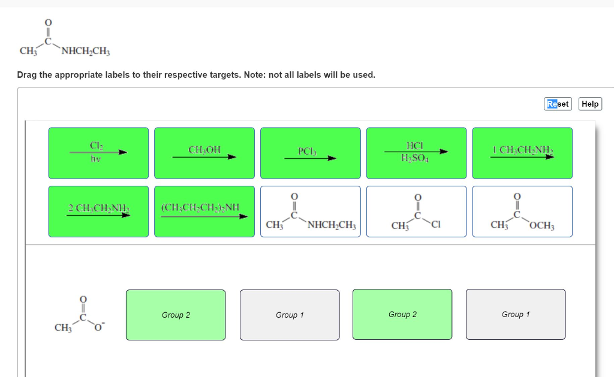Viewport: 614px width, 377px height.
Task: Select the rightmost Group 1 target box
Action: [515, 314]
